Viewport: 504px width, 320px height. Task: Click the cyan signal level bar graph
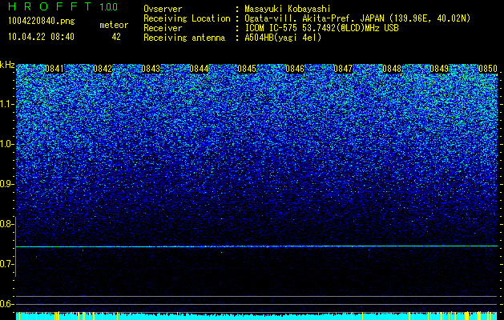[x=256, y=316]
